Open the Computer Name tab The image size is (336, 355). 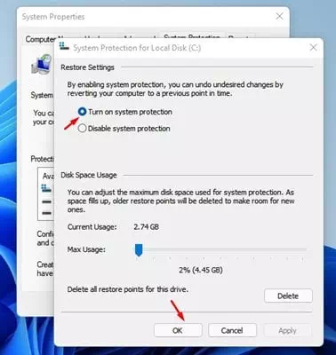pyautogui.click(x=41, y=39)
